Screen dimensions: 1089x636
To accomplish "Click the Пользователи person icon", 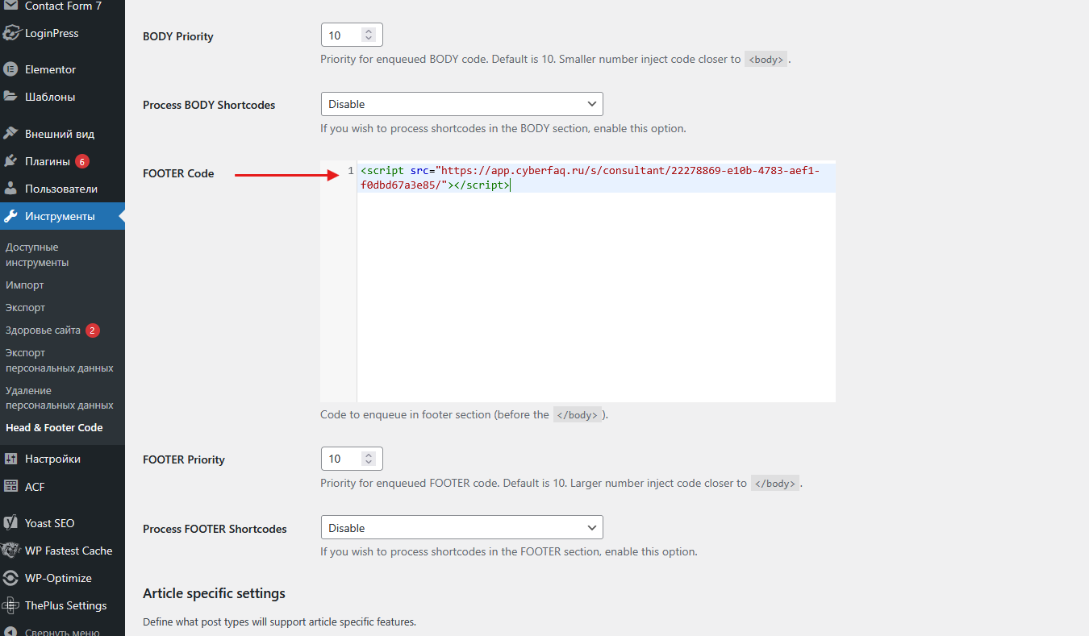I will pos(11,189).
